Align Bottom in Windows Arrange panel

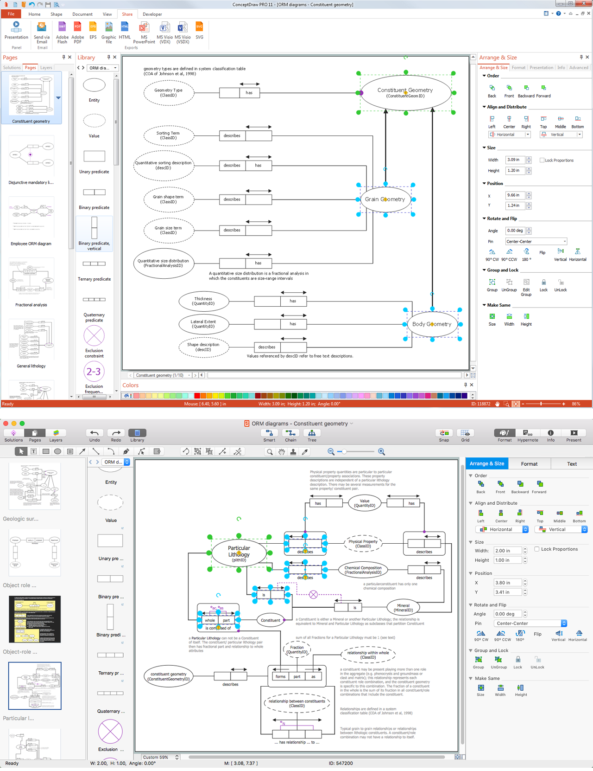point(577,122)
